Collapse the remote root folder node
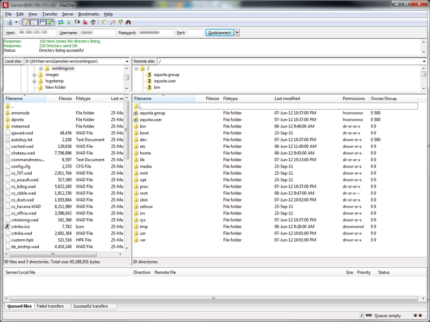The image size is (430, 322). click(x=137, y=69)
